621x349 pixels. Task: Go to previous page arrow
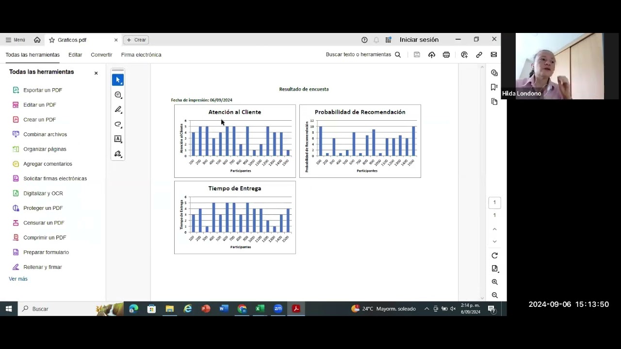click(494, 229)
